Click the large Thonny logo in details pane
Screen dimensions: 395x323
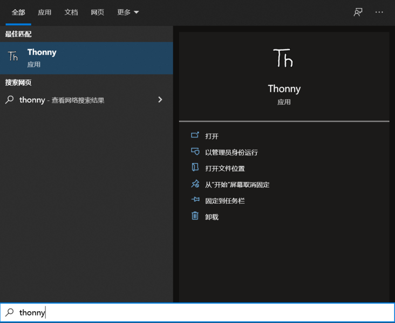click(283, 58)
